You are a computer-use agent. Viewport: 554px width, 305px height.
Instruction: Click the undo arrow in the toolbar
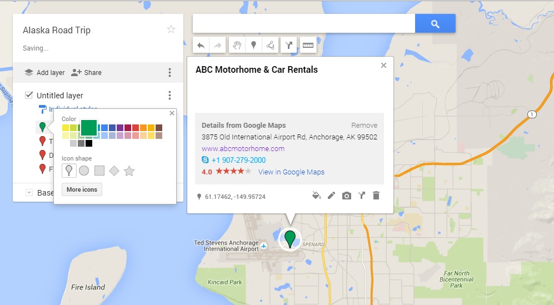coord(201,45)
